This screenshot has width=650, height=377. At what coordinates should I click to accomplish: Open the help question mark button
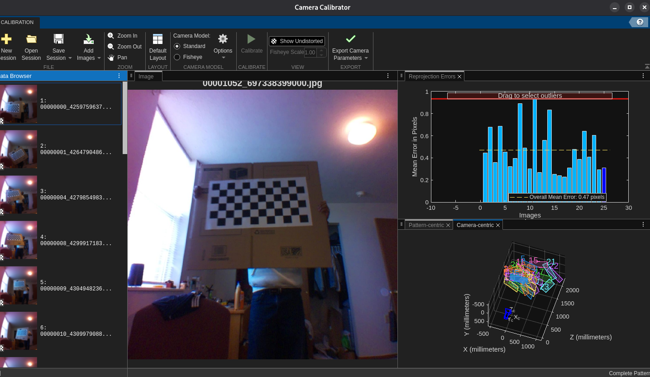[640, 22]
